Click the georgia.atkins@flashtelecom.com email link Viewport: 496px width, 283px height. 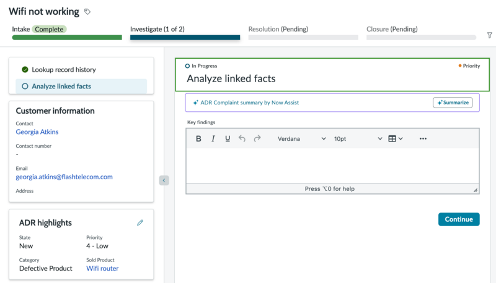pyautogui.click(x=64, y=177)
